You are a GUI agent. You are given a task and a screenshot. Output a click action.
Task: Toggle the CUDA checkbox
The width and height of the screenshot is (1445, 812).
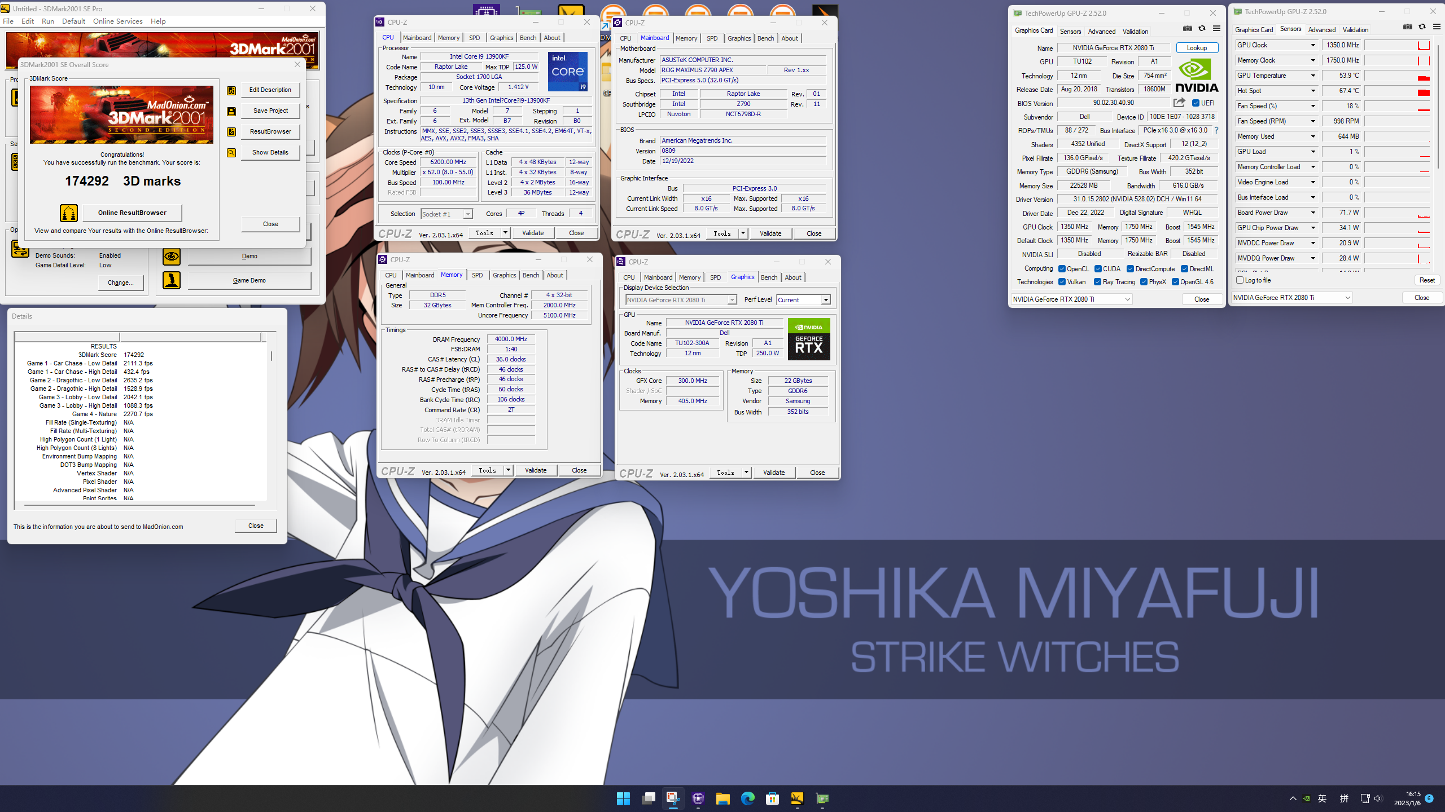click(1098, 269)
